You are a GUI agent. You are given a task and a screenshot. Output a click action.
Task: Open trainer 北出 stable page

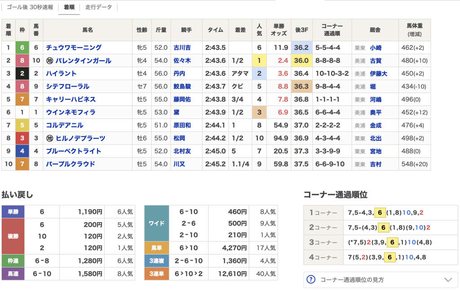pyautogui.click(x=376, y=138)
